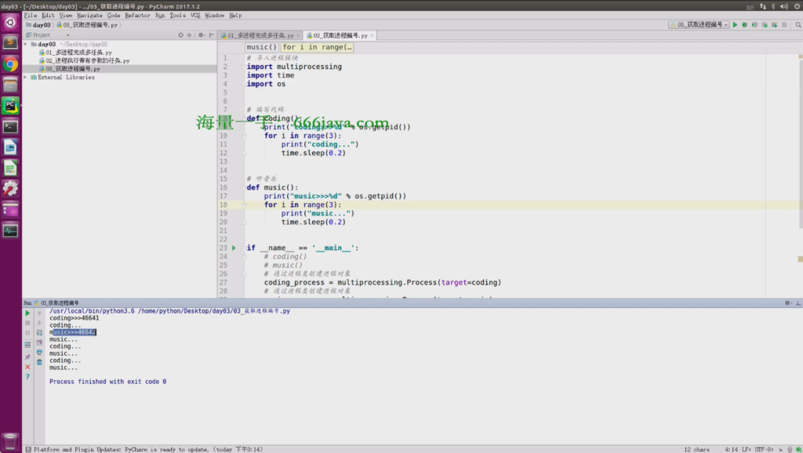Toggle soft-wrap in the console output

coord(39,332)
